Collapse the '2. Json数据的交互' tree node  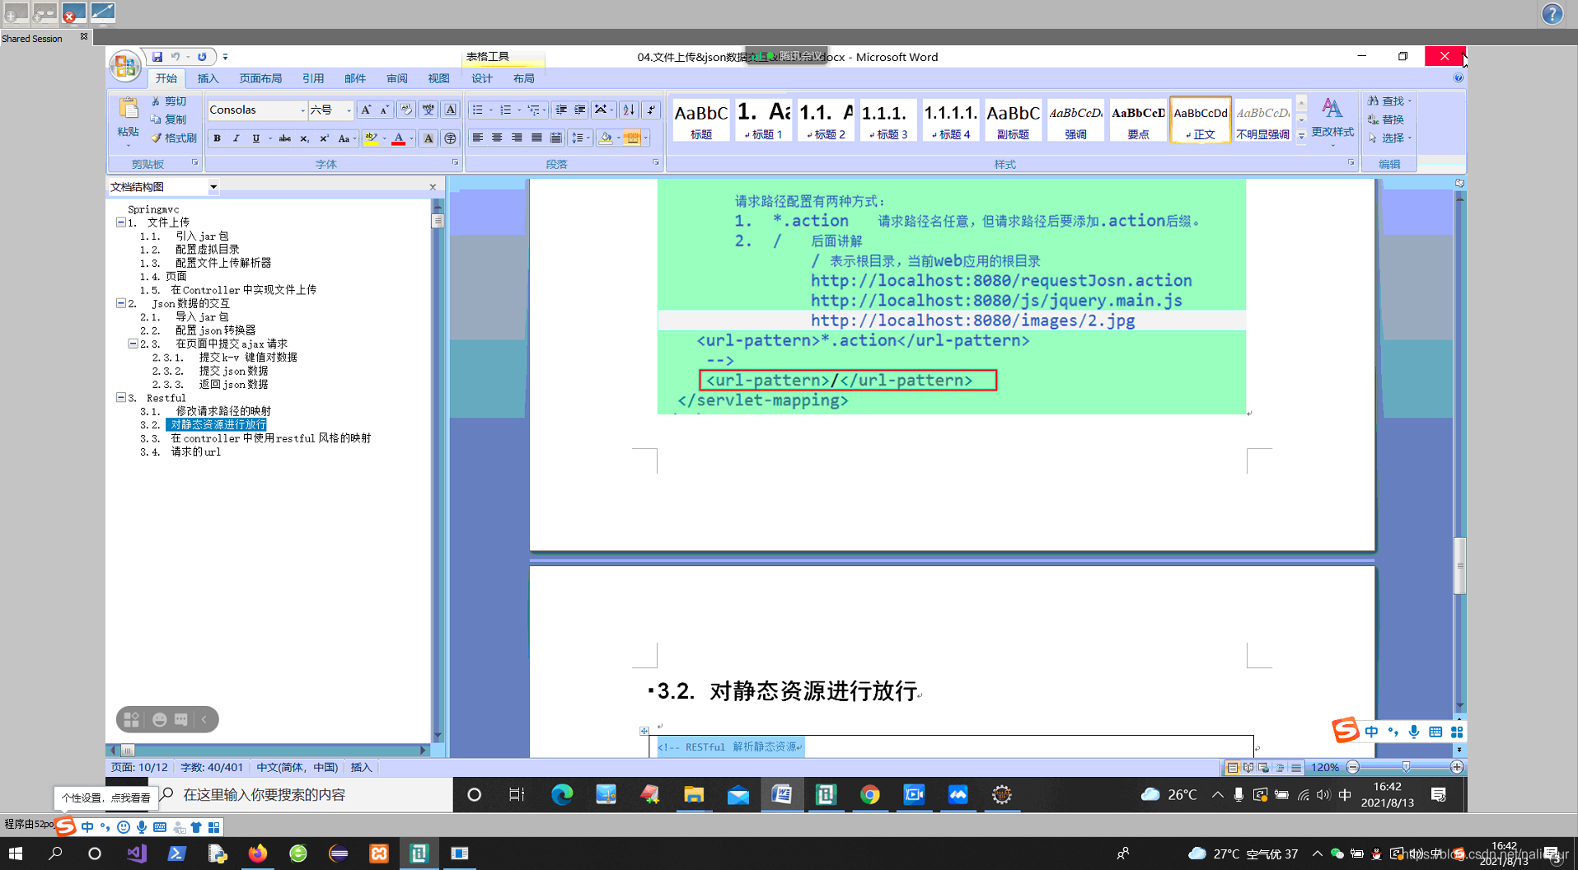coord(120,303)
